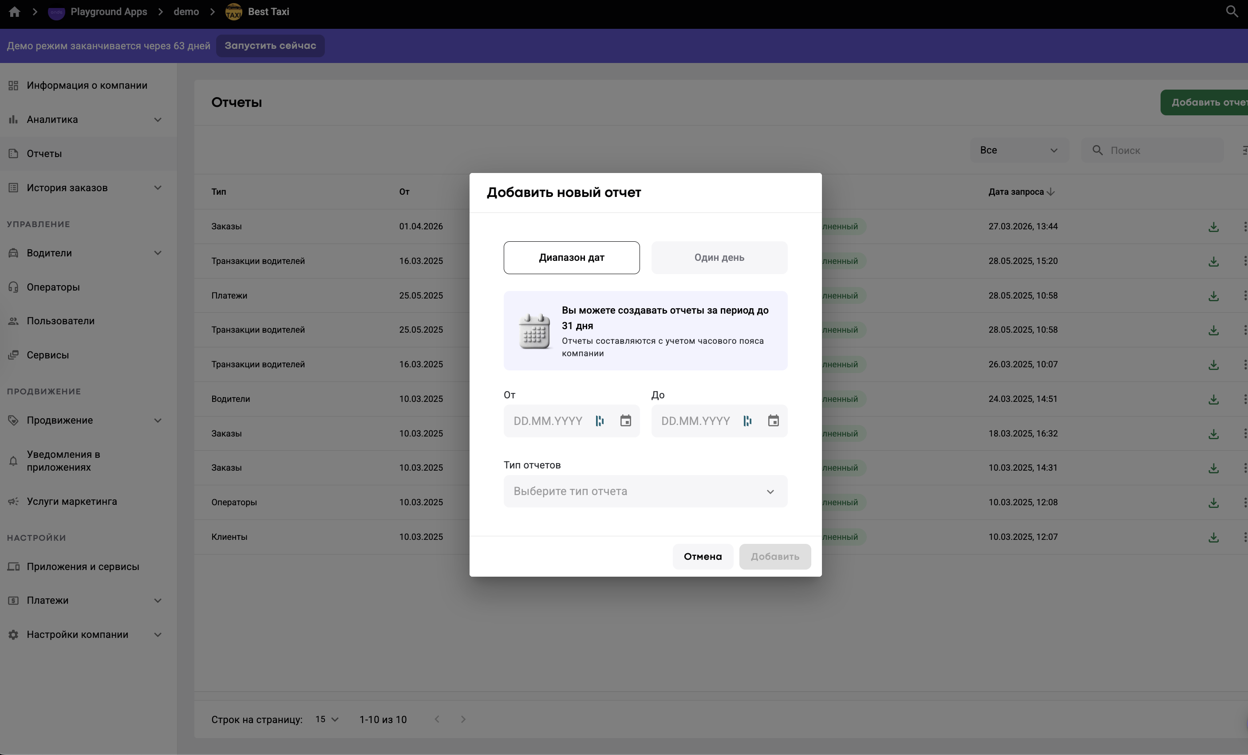Go to Информация о компании
Image resolution: width=1248 pixels, height=755 pixels.
point(87,86)
